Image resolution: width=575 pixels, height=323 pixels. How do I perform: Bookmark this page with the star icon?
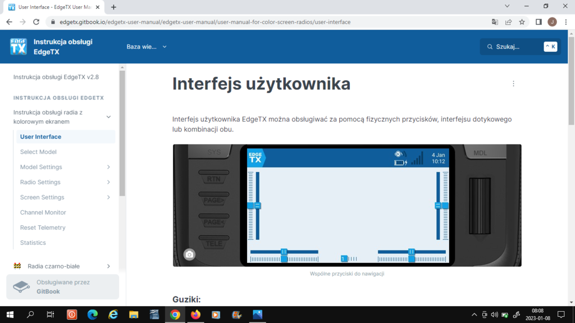click(522, 22)
